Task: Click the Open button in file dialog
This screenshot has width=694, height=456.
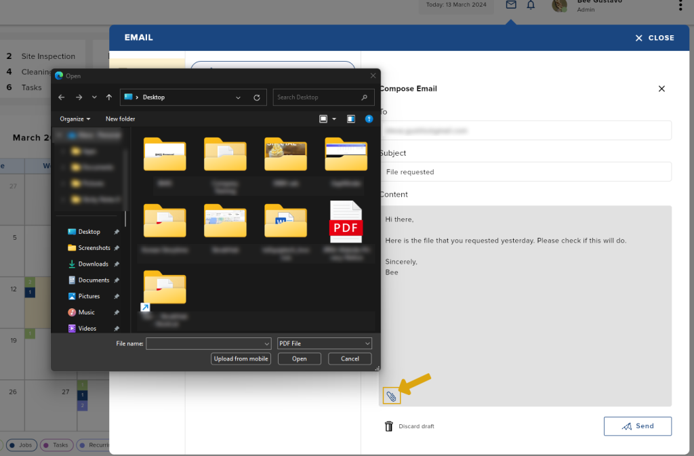Action: [x=299, y=358]
